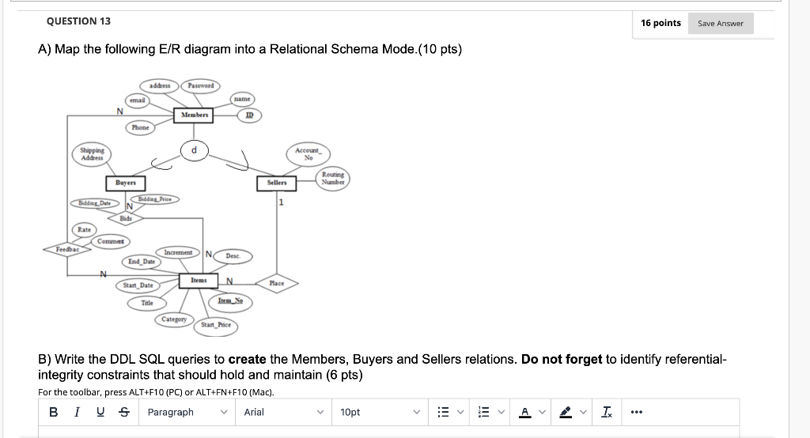The image size is (810, 438).
Task: Open the Paragraph style dropdown
Action: pos(187,412)
